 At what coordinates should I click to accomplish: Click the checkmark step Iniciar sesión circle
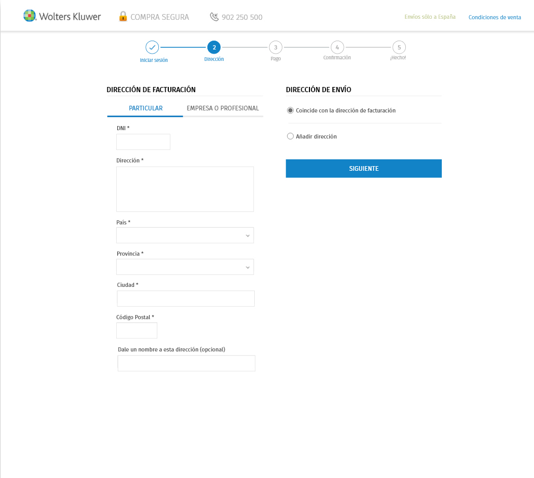[x=152, y=47]
